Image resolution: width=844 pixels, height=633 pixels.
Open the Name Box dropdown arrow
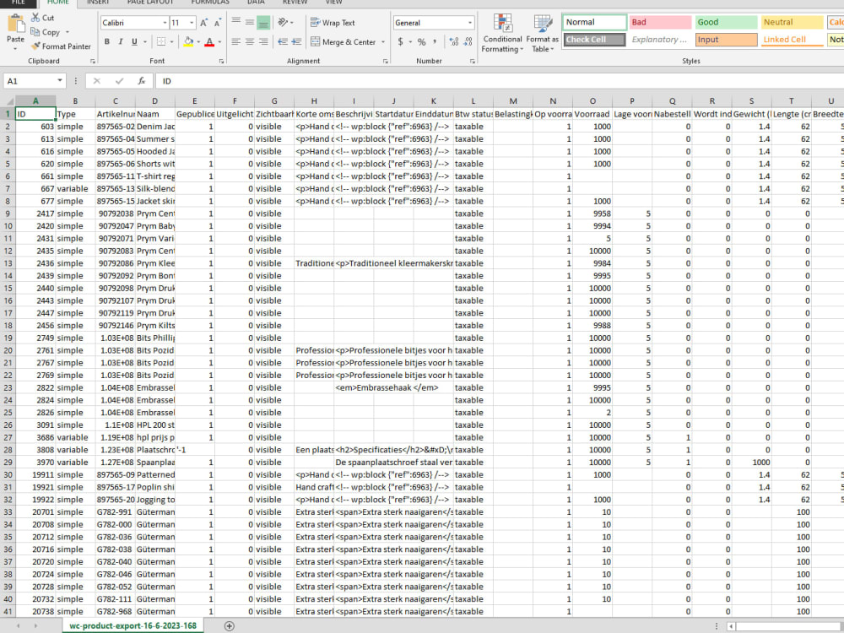pos(60,81)
